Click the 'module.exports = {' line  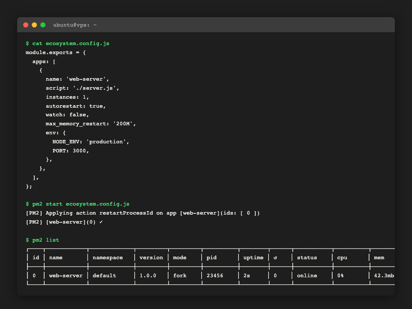56,52
